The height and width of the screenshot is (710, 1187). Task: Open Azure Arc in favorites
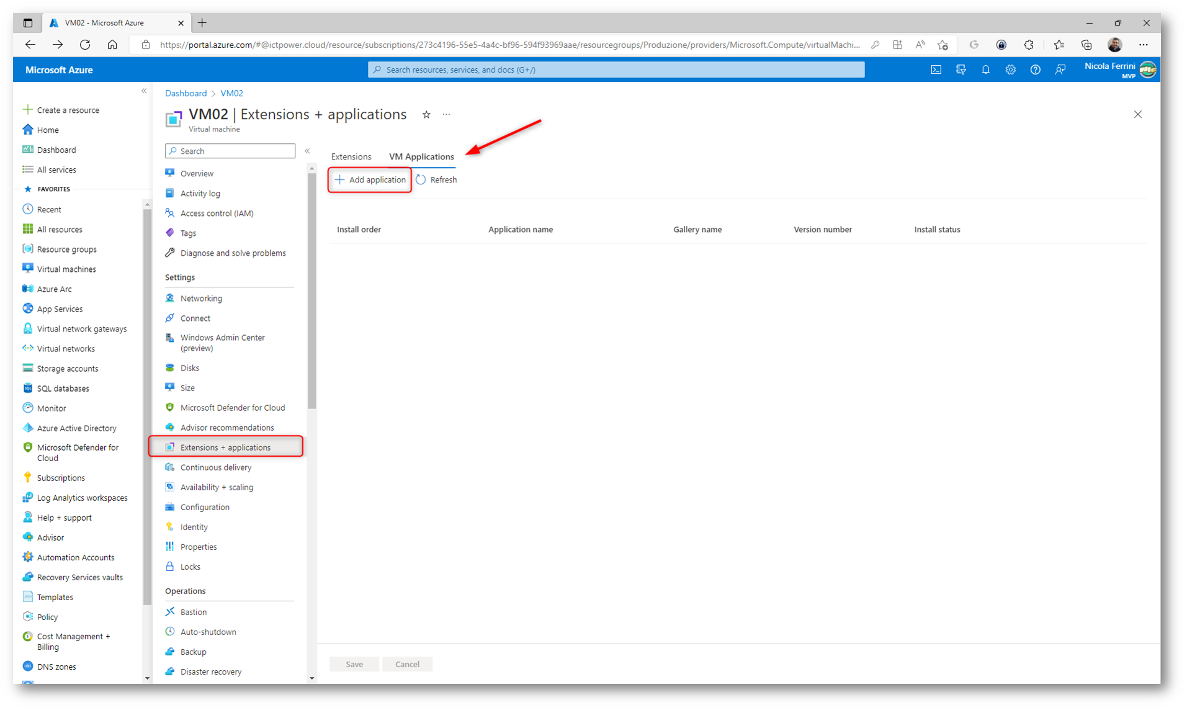point(54,289)
